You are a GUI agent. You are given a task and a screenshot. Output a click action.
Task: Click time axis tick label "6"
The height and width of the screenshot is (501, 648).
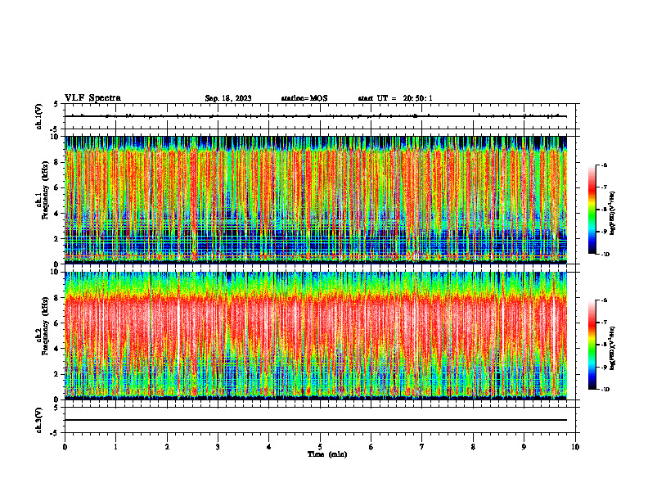(371, 447)
